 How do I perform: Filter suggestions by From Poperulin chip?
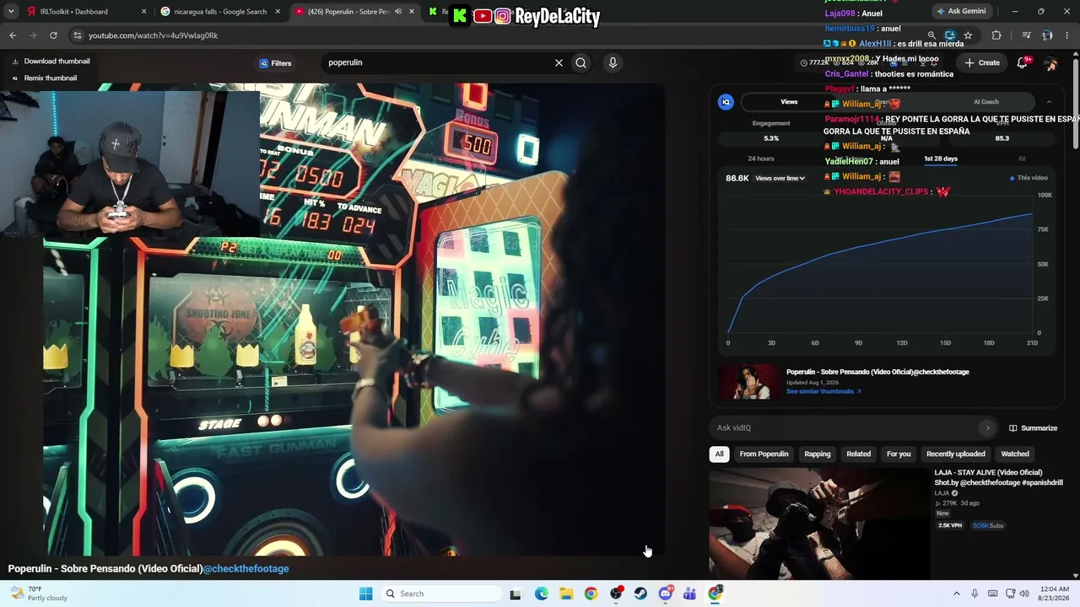tap(764, 454)
